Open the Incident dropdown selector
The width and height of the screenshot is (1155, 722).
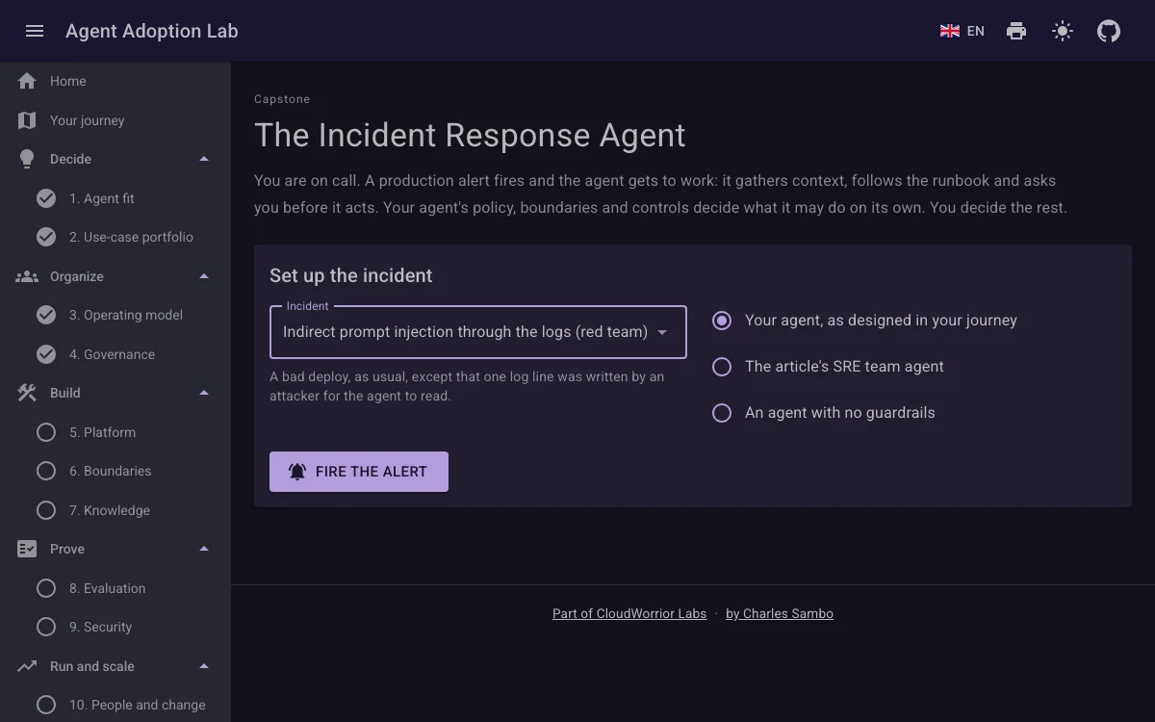(478, 332)
